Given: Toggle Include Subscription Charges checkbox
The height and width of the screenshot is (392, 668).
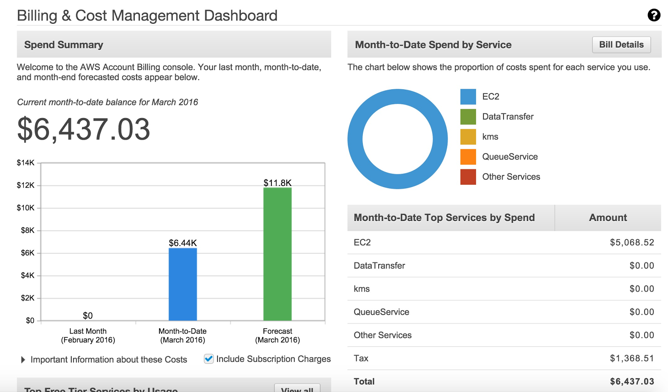Looking at the screenshot, I should [x=209, y=359].
